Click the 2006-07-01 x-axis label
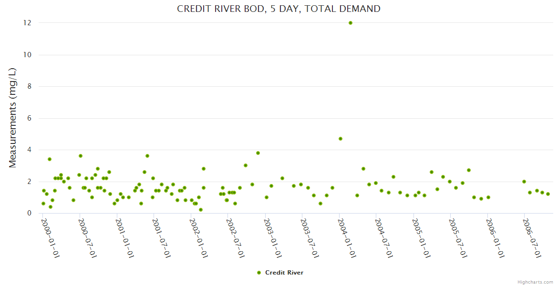The height and width of the screenshot is (286, 558). (532, 238)
